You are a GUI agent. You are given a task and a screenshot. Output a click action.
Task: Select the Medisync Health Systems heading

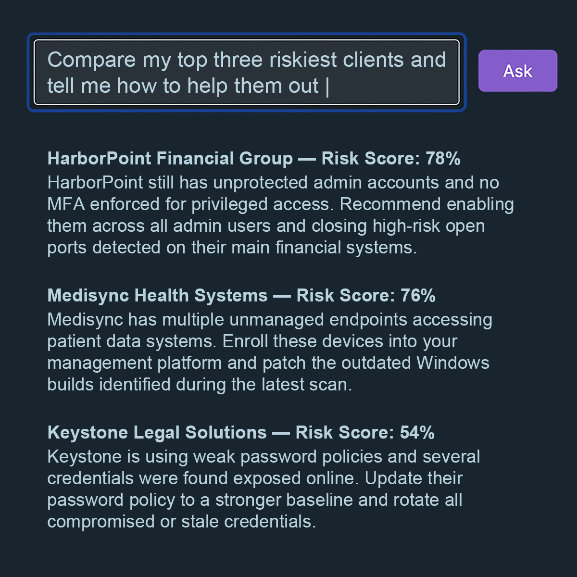(x=158, y=295)
